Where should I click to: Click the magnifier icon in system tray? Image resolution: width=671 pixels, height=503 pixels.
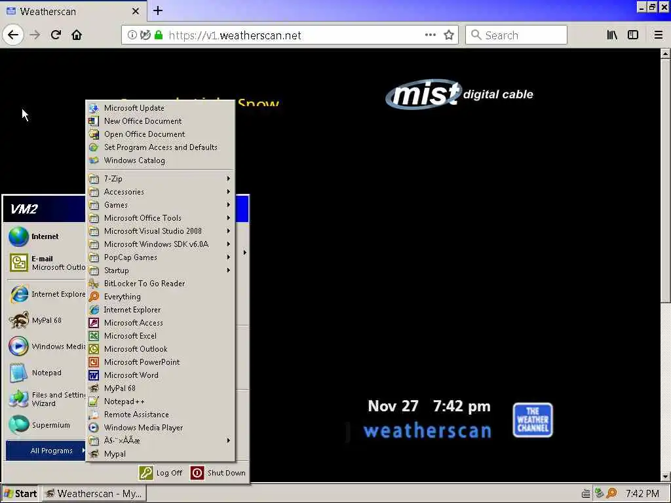tap(612, 494)
